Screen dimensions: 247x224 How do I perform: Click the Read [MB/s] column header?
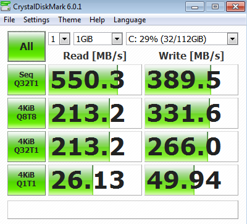(94, 56)
